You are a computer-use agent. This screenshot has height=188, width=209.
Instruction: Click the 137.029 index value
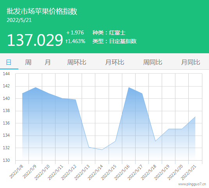click(x=35, y=40)
